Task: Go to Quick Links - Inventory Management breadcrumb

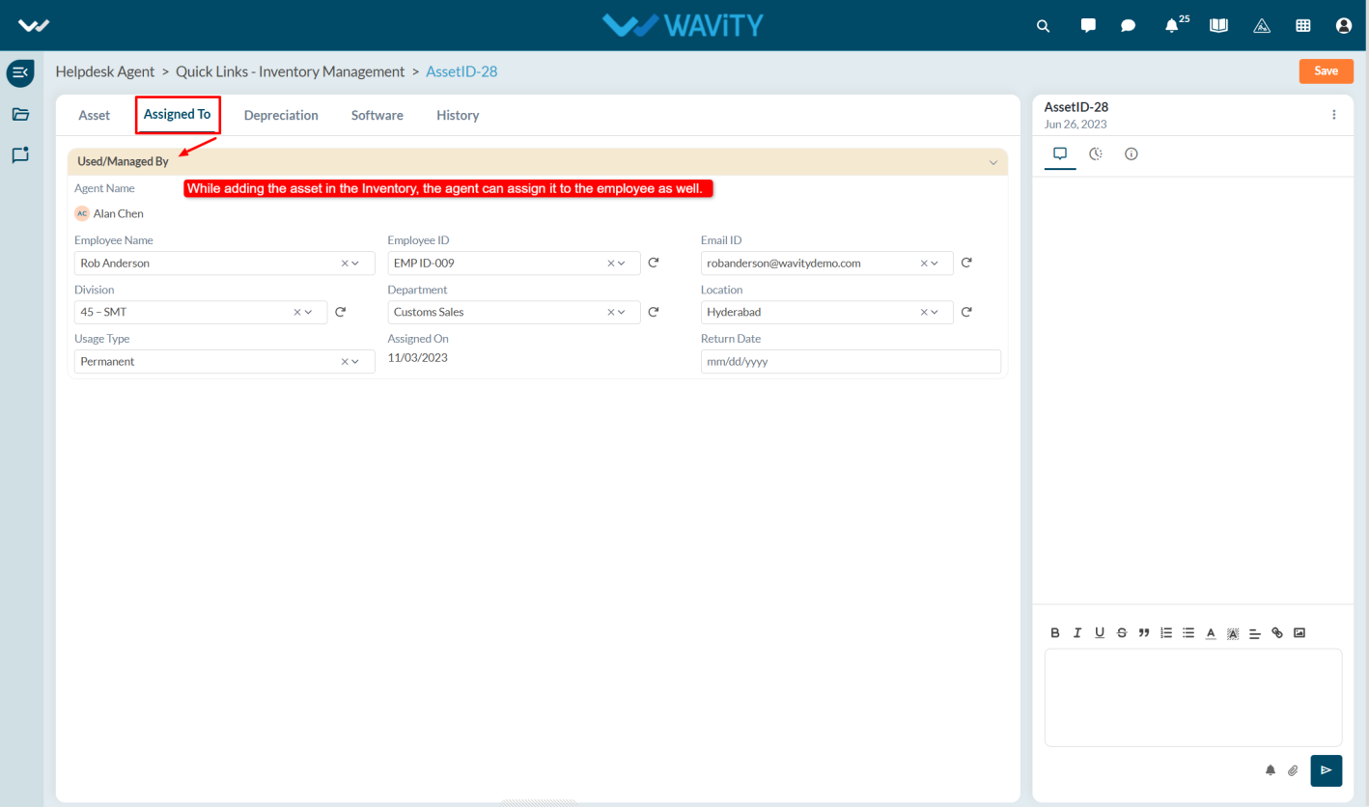Action: pyautogui.click(x=291, y=71)
